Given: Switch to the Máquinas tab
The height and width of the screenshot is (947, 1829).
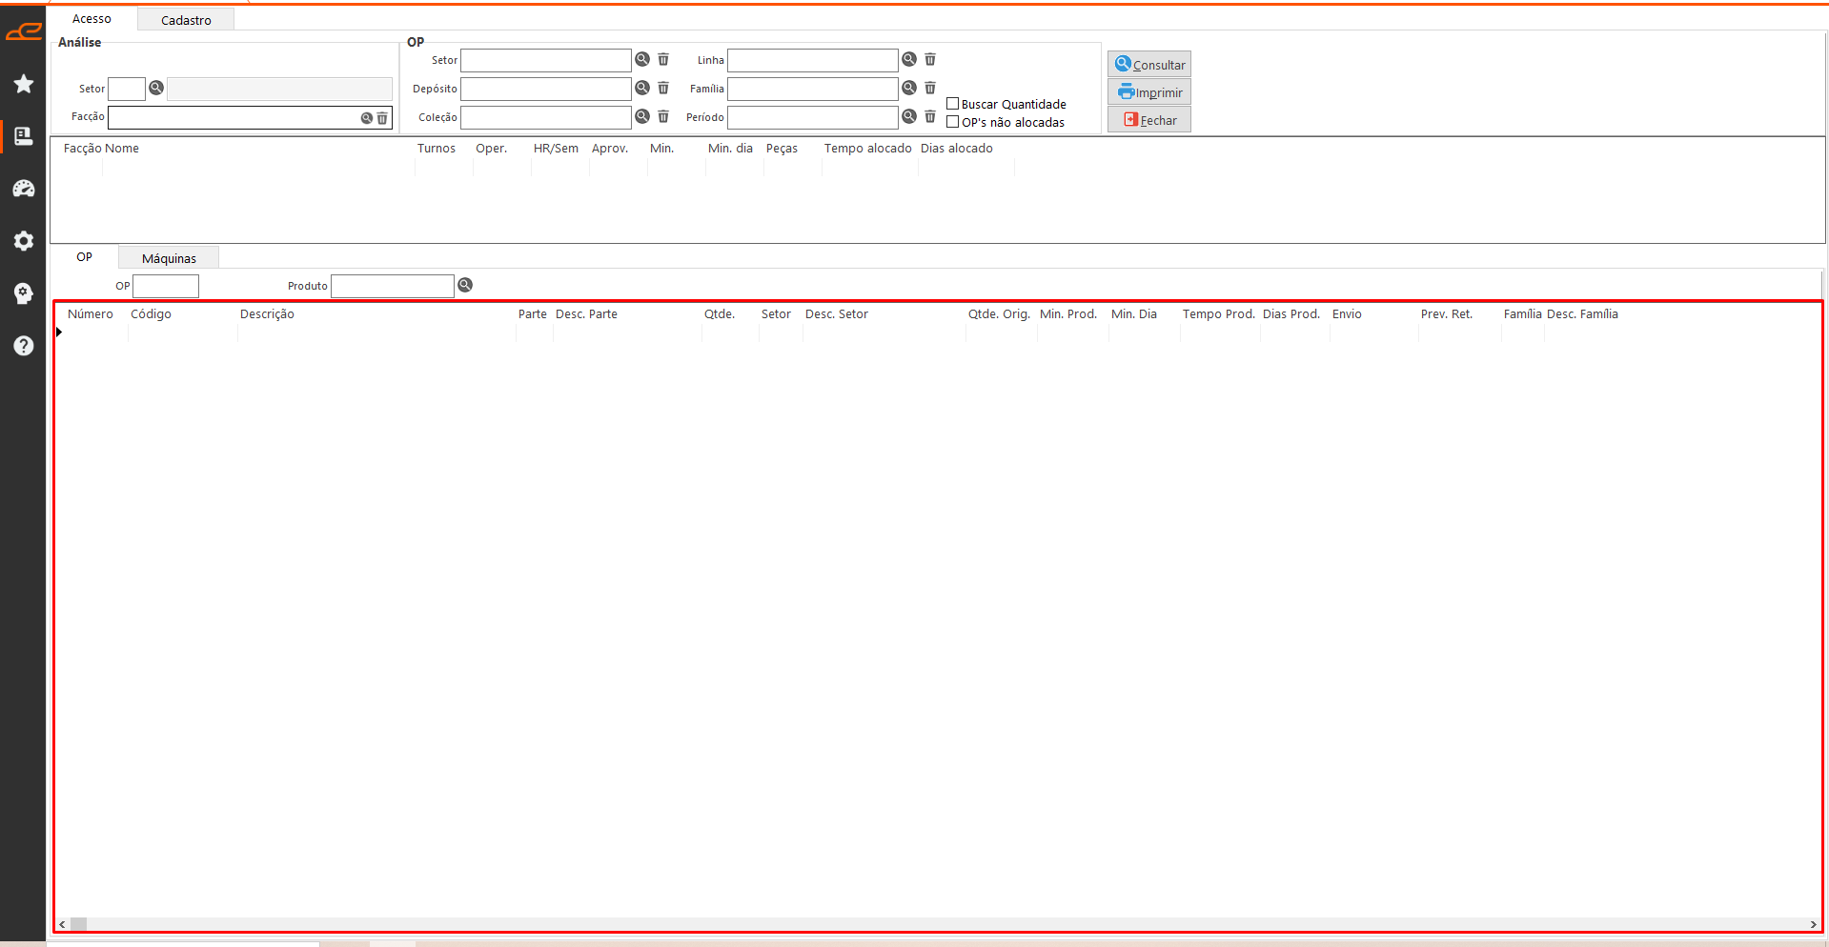Looking at the screenshot, I should (169, 258).
